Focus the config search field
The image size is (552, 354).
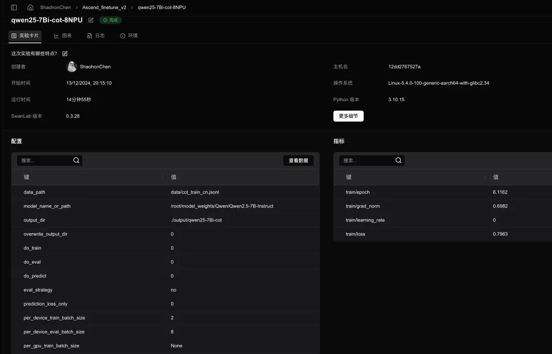click(x=50, y=160)
